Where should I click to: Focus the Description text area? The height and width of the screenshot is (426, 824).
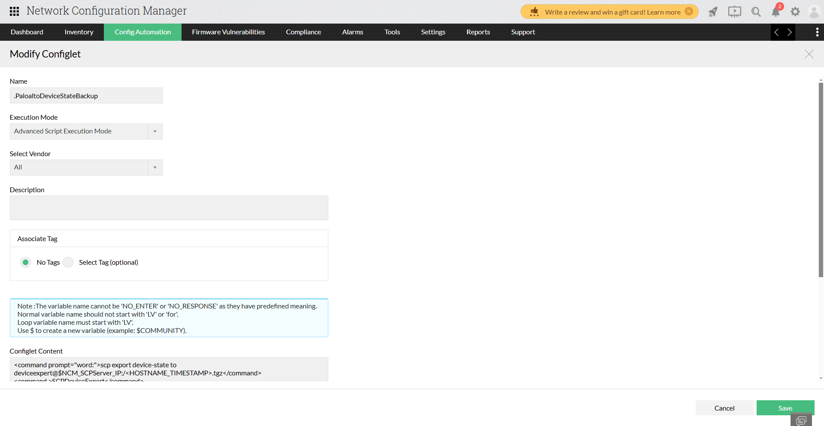tap(169, 208)
